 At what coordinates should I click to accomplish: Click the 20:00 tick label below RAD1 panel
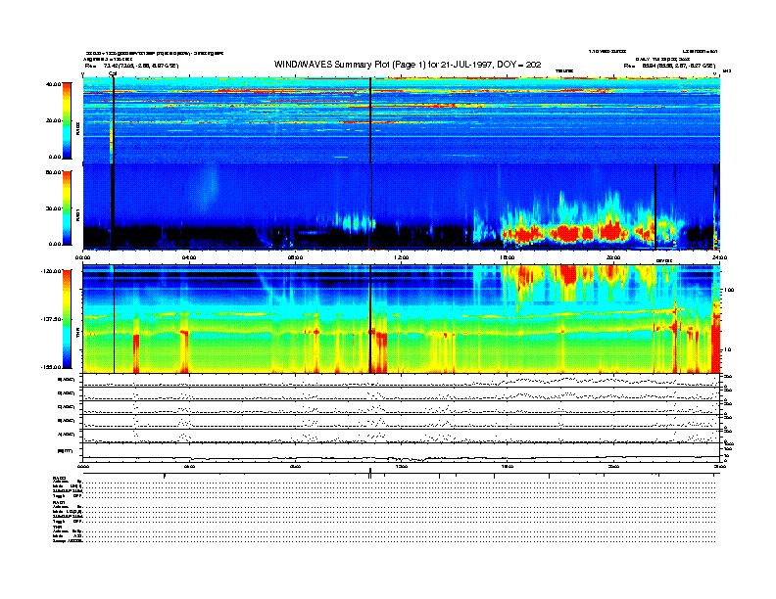pyautogui.click(x=613, y=257)
